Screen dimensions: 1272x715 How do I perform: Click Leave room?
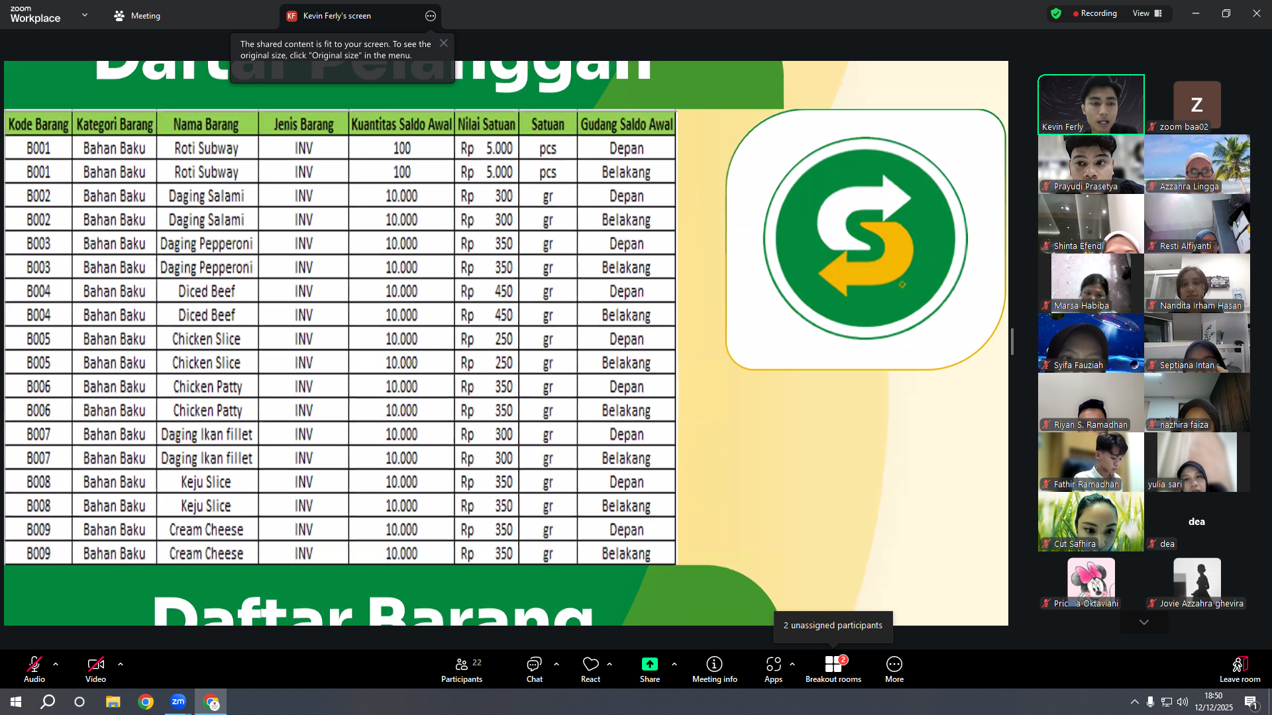coord(1240,669)
